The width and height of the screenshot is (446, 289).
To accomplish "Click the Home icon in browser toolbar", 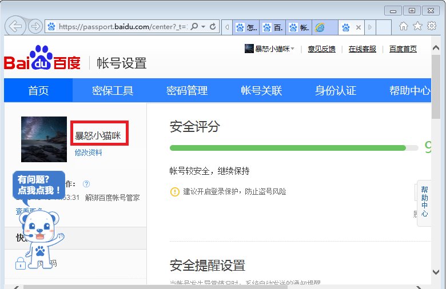I will 403,26.
